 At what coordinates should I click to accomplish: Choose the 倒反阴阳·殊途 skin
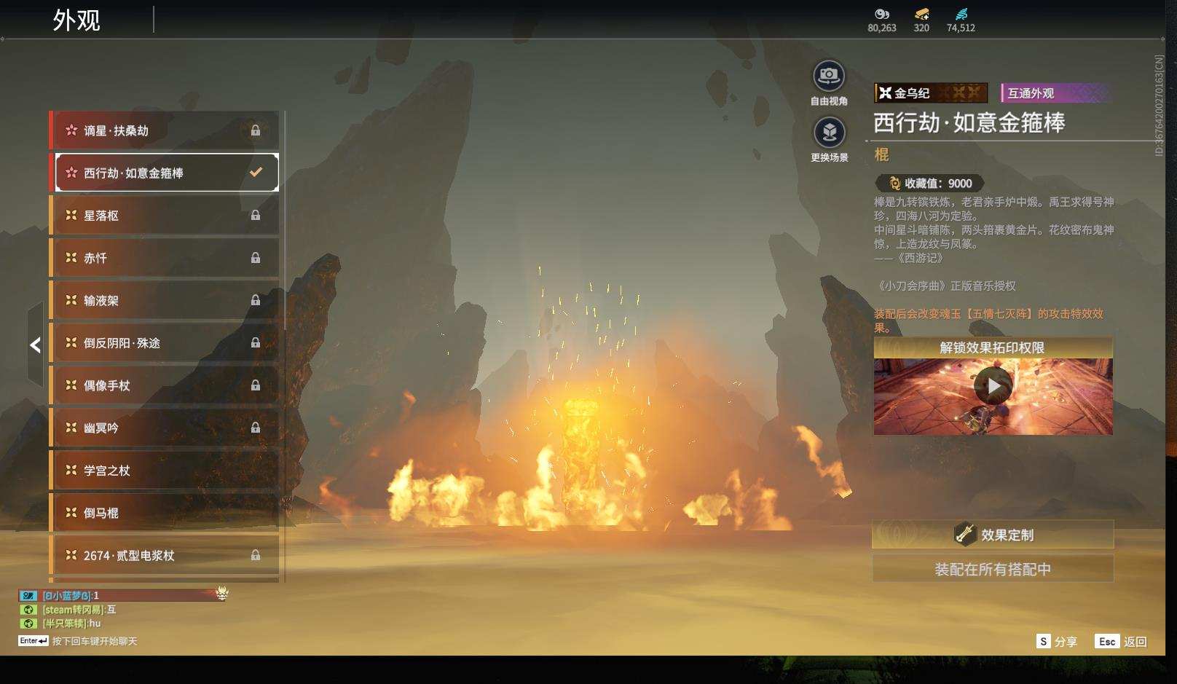tap(165, 342)
